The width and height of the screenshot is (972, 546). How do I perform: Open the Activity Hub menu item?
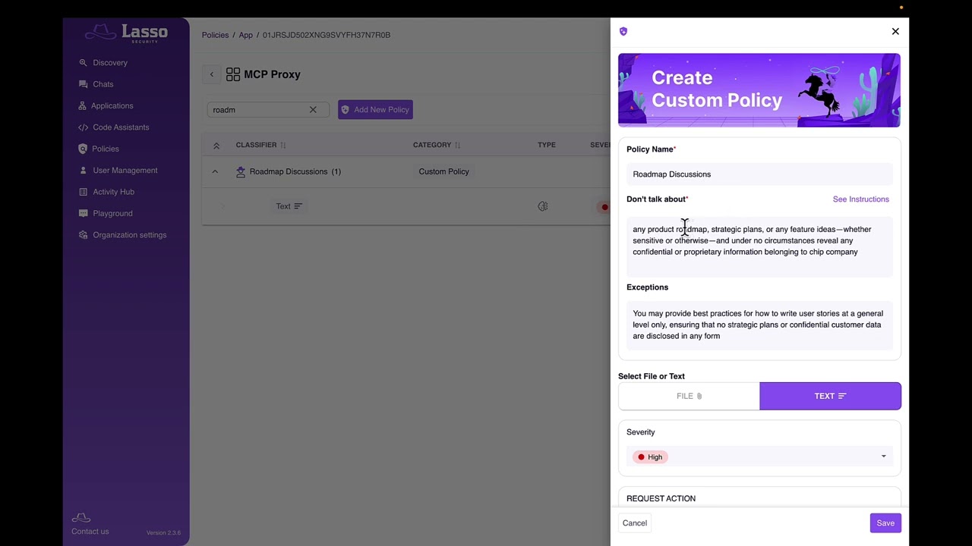(x=113, y=192)
